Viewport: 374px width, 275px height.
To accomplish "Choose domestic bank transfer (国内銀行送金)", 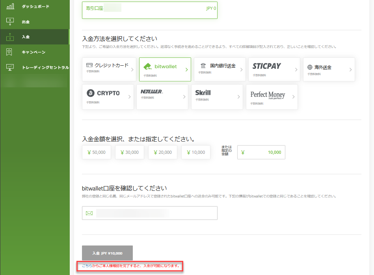I will coord(220,69).
